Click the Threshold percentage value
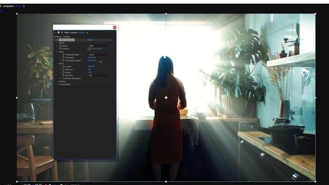329x185 pixels. pos(92,58)
